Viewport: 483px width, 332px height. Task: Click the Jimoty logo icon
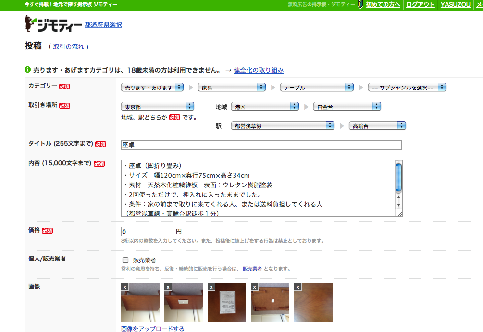[53, 24]
